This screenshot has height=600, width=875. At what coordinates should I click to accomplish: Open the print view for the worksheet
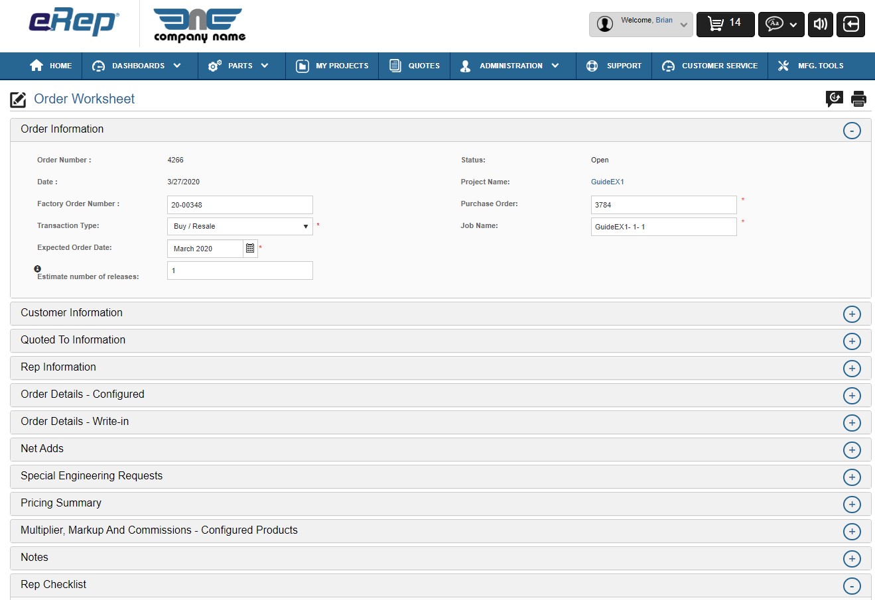point(859,98)
